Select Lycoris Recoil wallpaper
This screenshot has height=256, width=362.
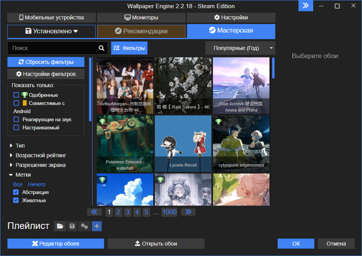(183, 144)
